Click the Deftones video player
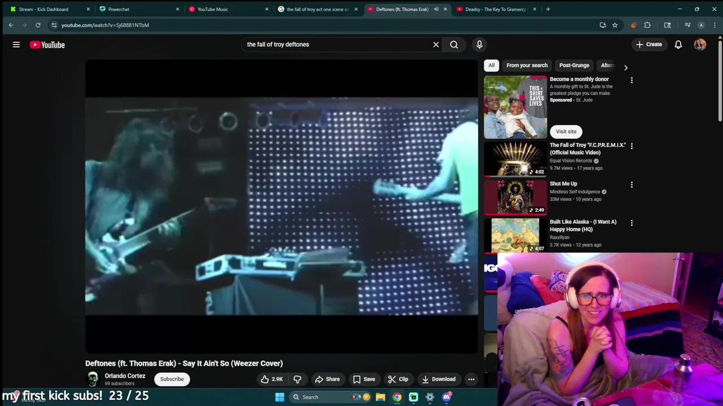Image resolution: width=723 pixels, height=406 pixels. tap(281, 206)
